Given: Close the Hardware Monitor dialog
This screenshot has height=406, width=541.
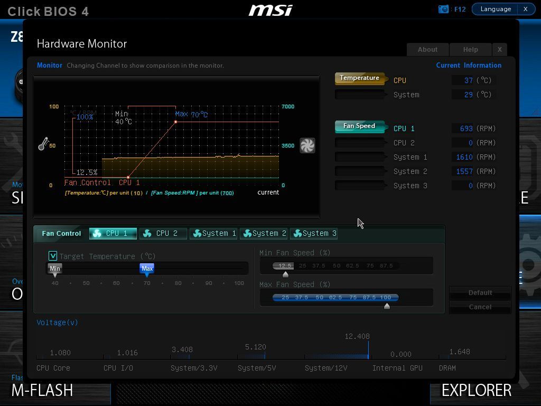Looking at the screenshot, I should pos(500,49).
